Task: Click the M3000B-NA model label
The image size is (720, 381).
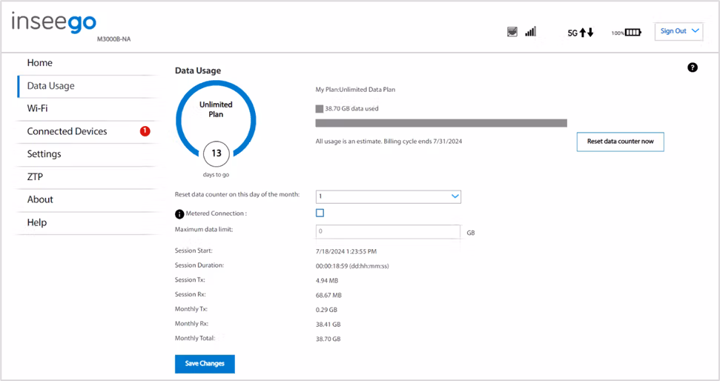Action: point(114,39)
